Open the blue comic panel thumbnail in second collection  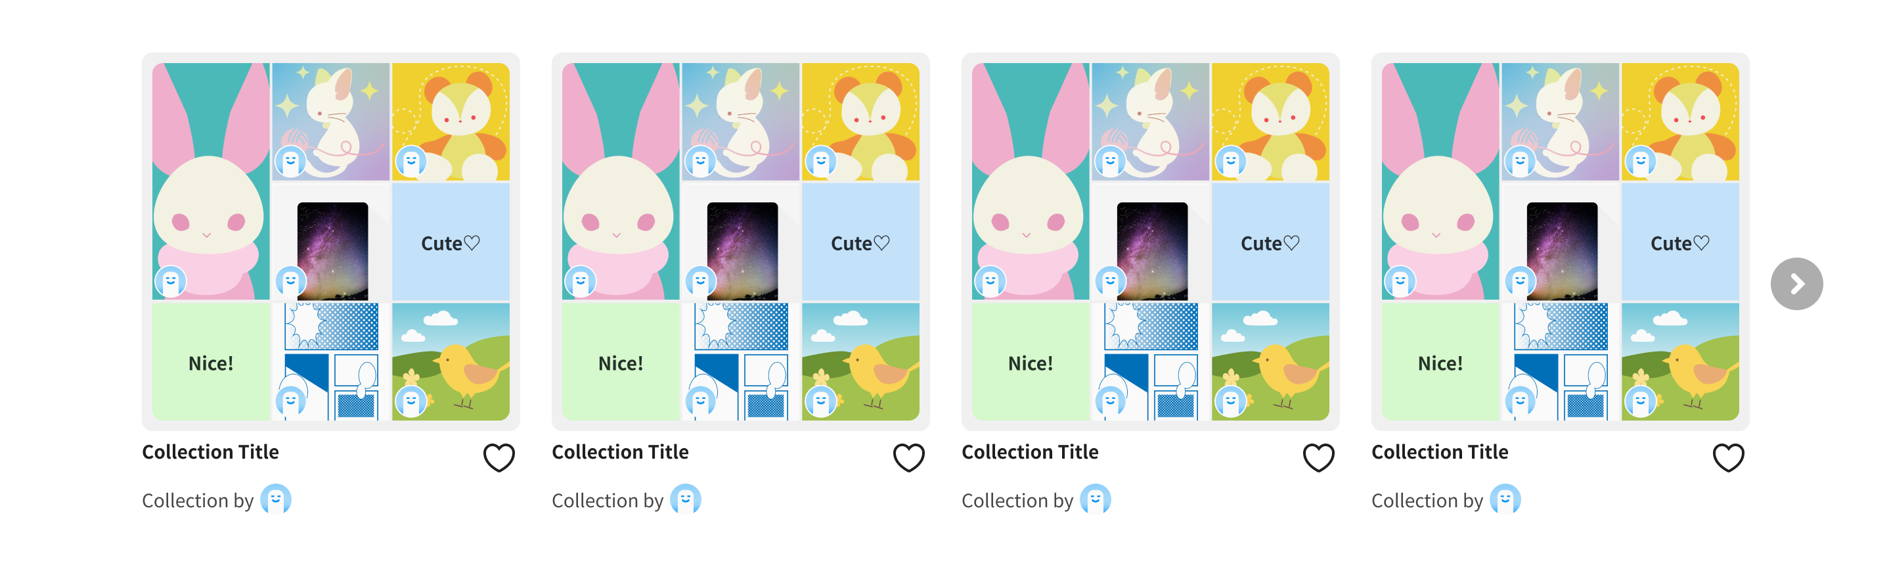click(x=741, y=361)
